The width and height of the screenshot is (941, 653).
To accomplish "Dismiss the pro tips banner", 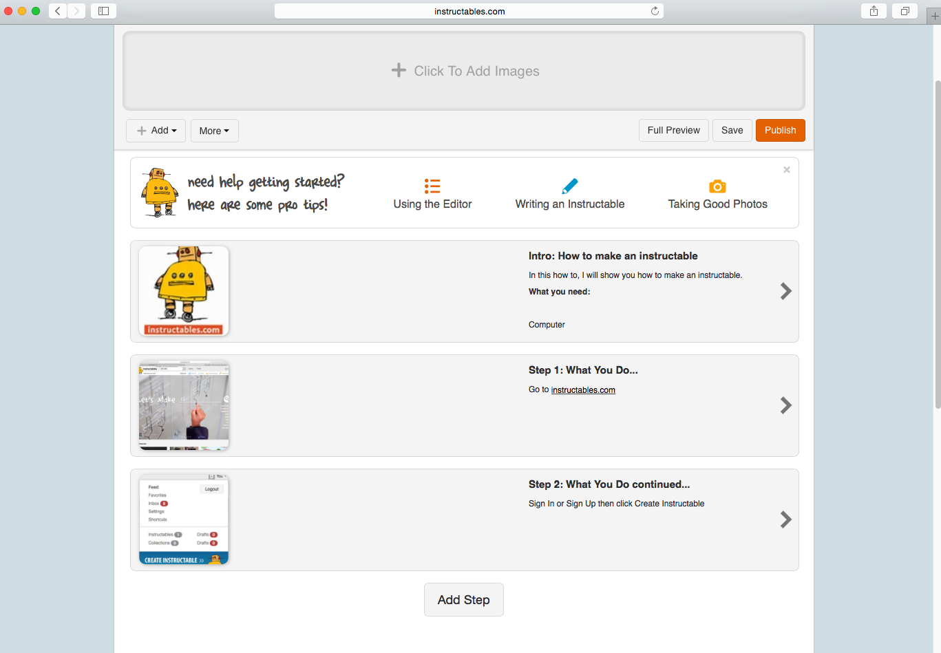I will click(787, 169).
